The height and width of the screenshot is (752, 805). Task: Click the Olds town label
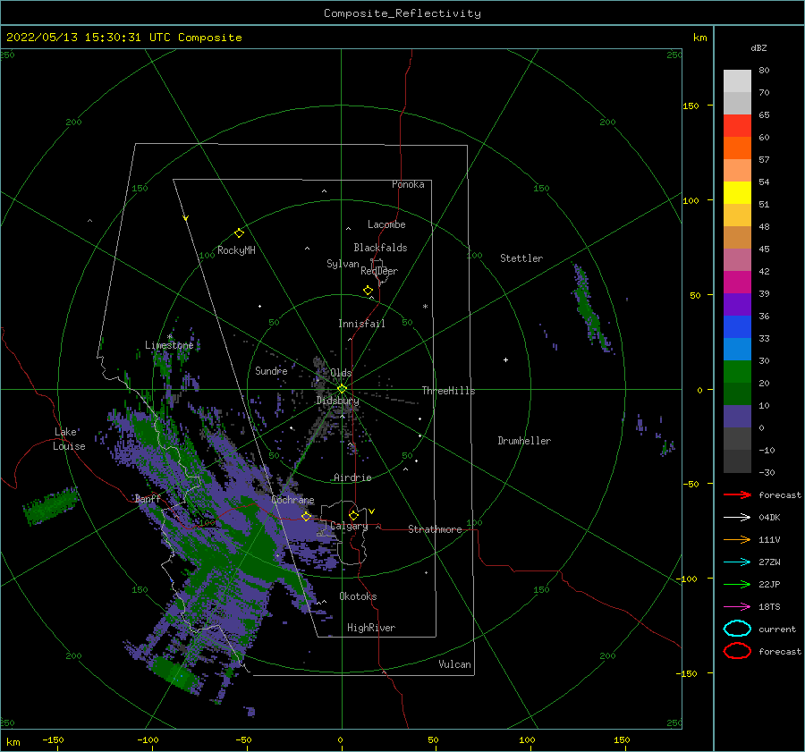tap(341, 373)
